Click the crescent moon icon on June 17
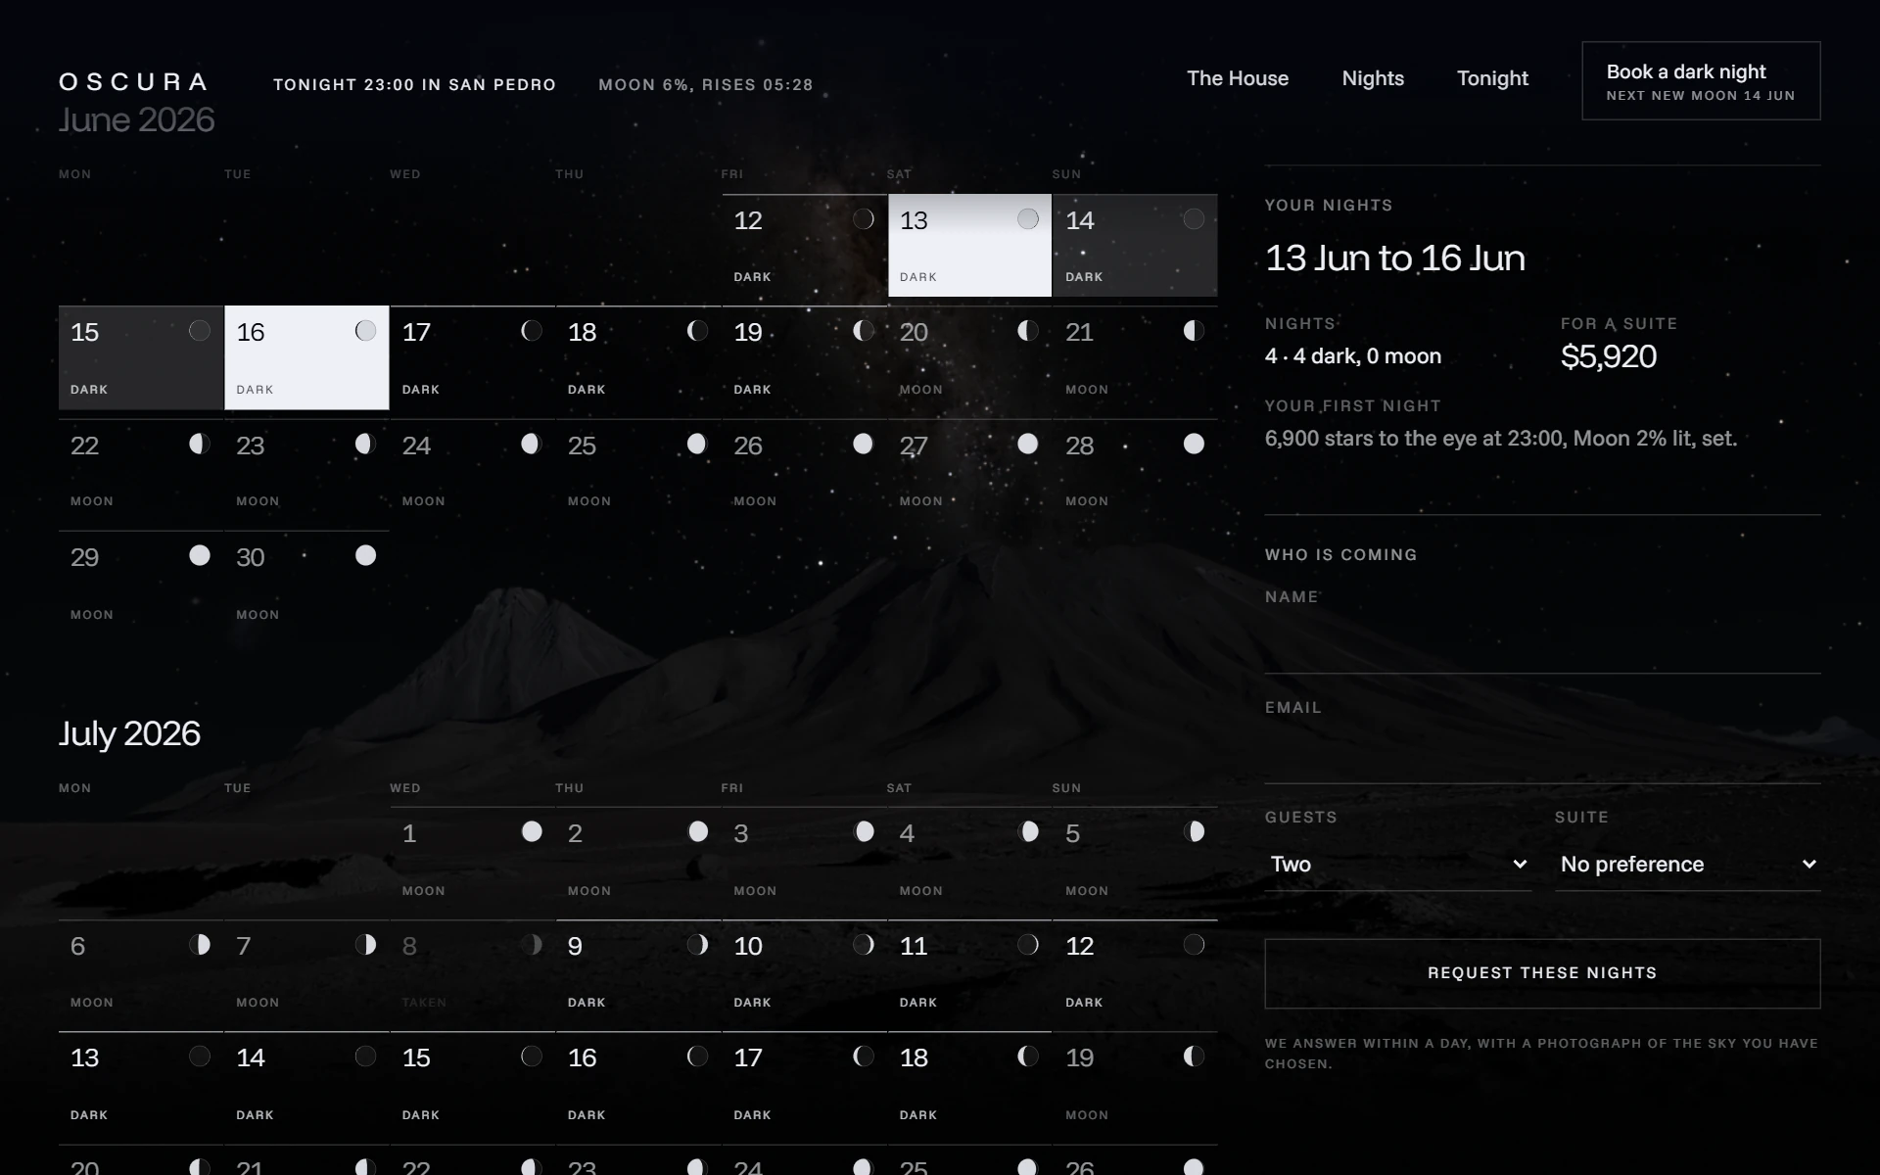This screenshot has height=1175, width=1880. pos(532,331)
